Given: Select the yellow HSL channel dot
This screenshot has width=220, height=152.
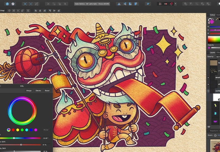Looking at the screenshot, I should click(x=18, y=130).
